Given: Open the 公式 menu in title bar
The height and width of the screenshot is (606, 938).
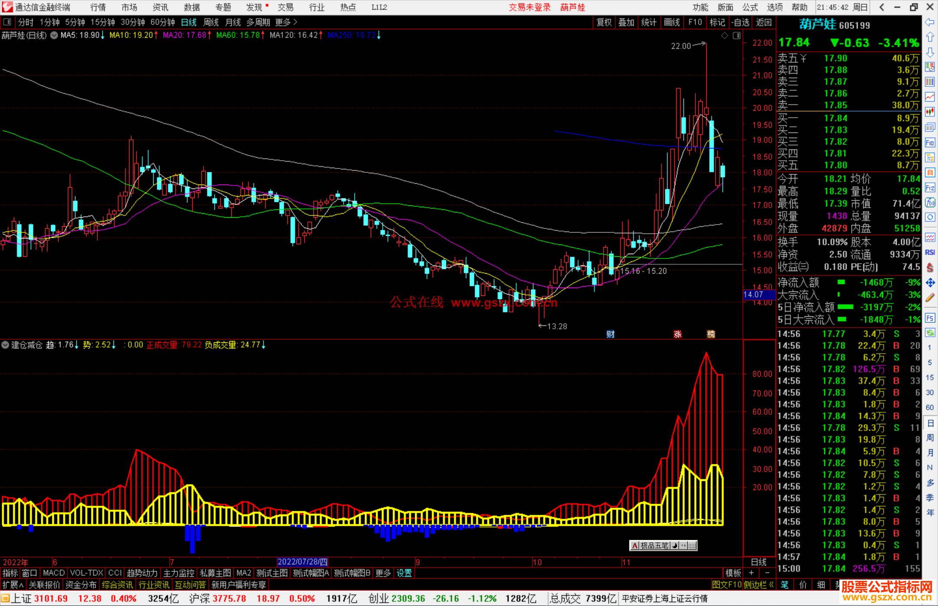Looking at the screenshot, I should pos(750,7).
